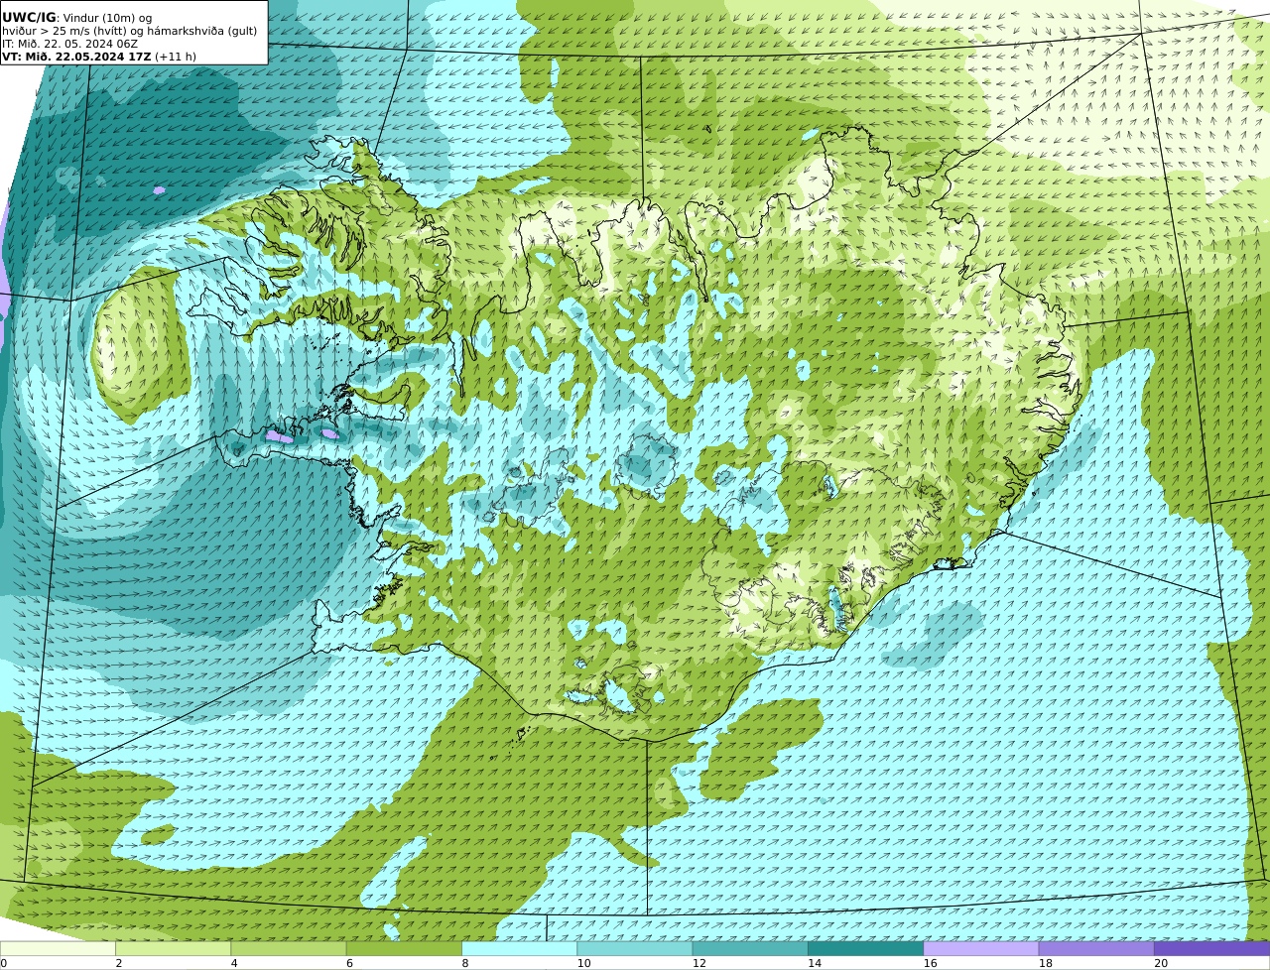Click the legend scale label "16"

[x=930, y=963]
